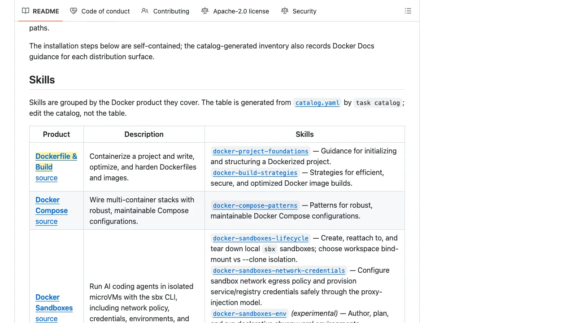
Task: Open the outline list icon
Action: [x=408, y=11]
